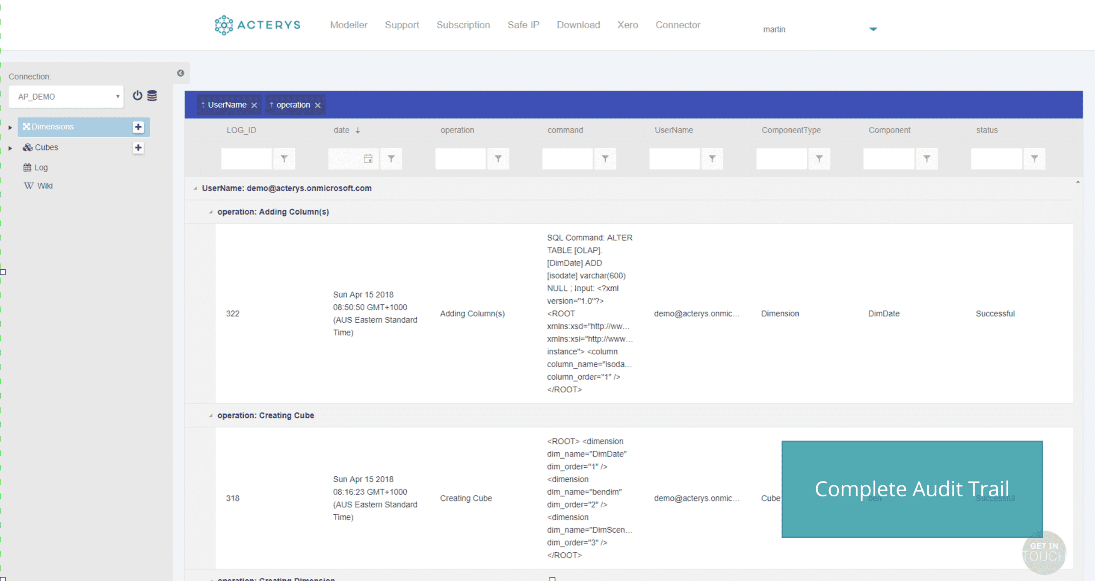The width and height of the screenshot is (1095, 581).
Task: Click the command column filter input
Action: tap(567, 159)
